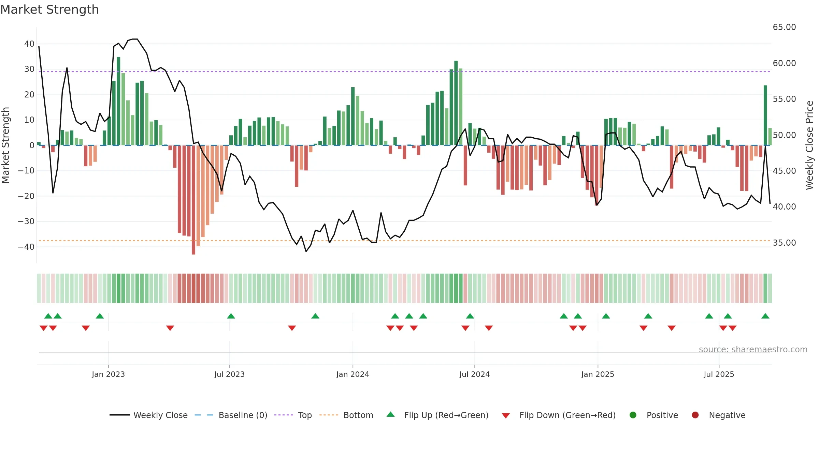The height and width of the screenshot is (460, 819).
Task: Click the 20 market strength axis tick
Action: pyautogui.click(x=29, y=94)
